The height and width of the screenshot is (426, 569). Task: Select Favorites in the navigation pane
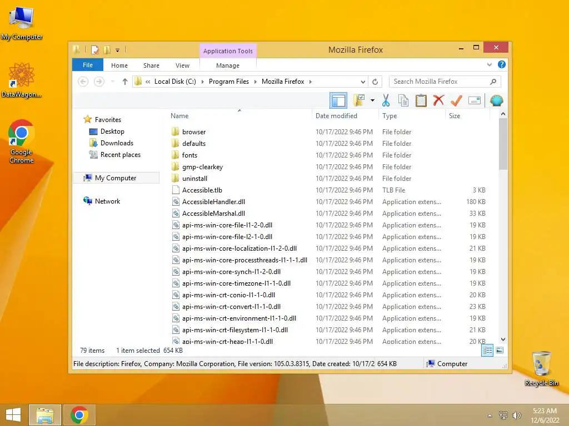pos(108,120)
